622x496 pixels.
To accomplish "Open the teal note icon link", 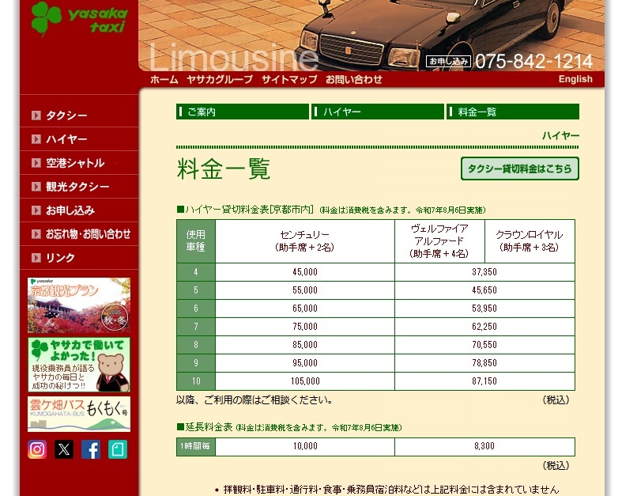I will pyautogui.click(x=118, y=449).
